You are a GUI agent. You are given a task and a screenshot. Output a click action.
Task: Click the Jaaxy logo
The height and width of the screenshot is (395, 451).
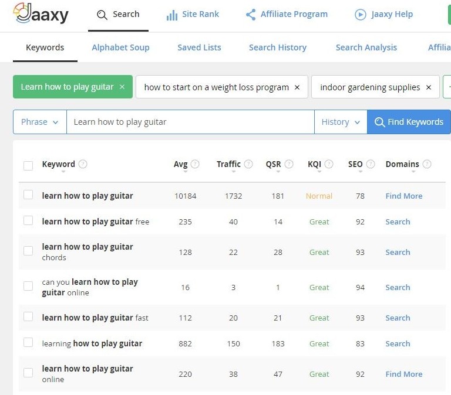[x=41, y=13]
